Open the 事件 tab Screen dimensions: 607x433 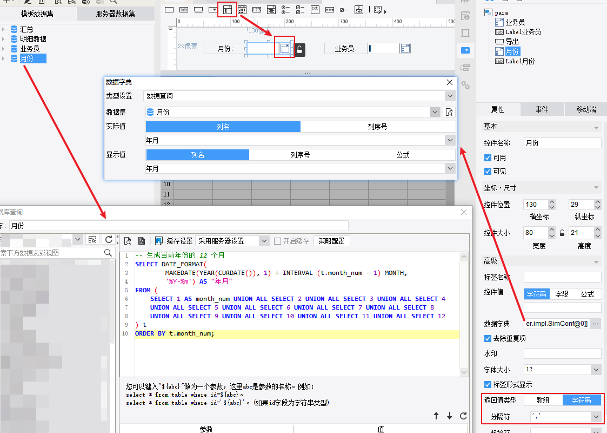point(542,110)
